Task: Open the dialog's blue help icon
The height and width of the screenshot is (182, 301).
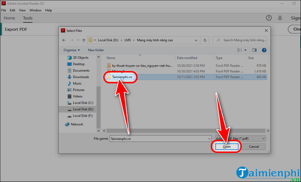Action: [264, 50]
